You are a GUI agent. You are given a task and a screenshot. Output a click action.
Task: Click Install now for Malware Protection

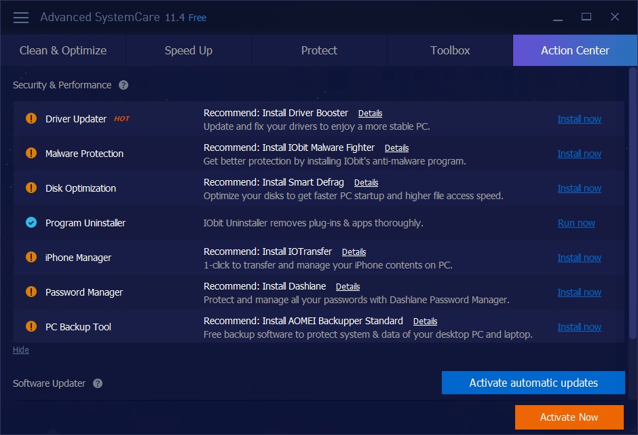tap(579, 154)
